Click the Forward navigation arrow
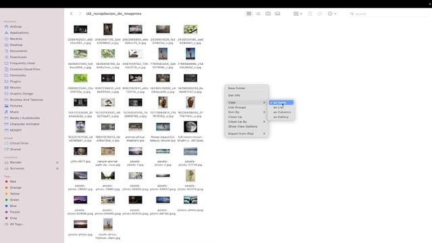 (80, 13)
